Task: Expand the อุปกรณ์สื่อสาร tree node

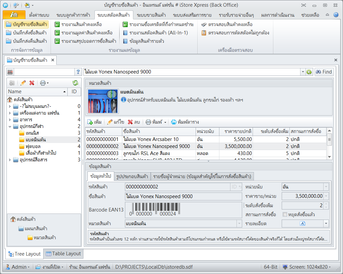Action: pos(10,160)
